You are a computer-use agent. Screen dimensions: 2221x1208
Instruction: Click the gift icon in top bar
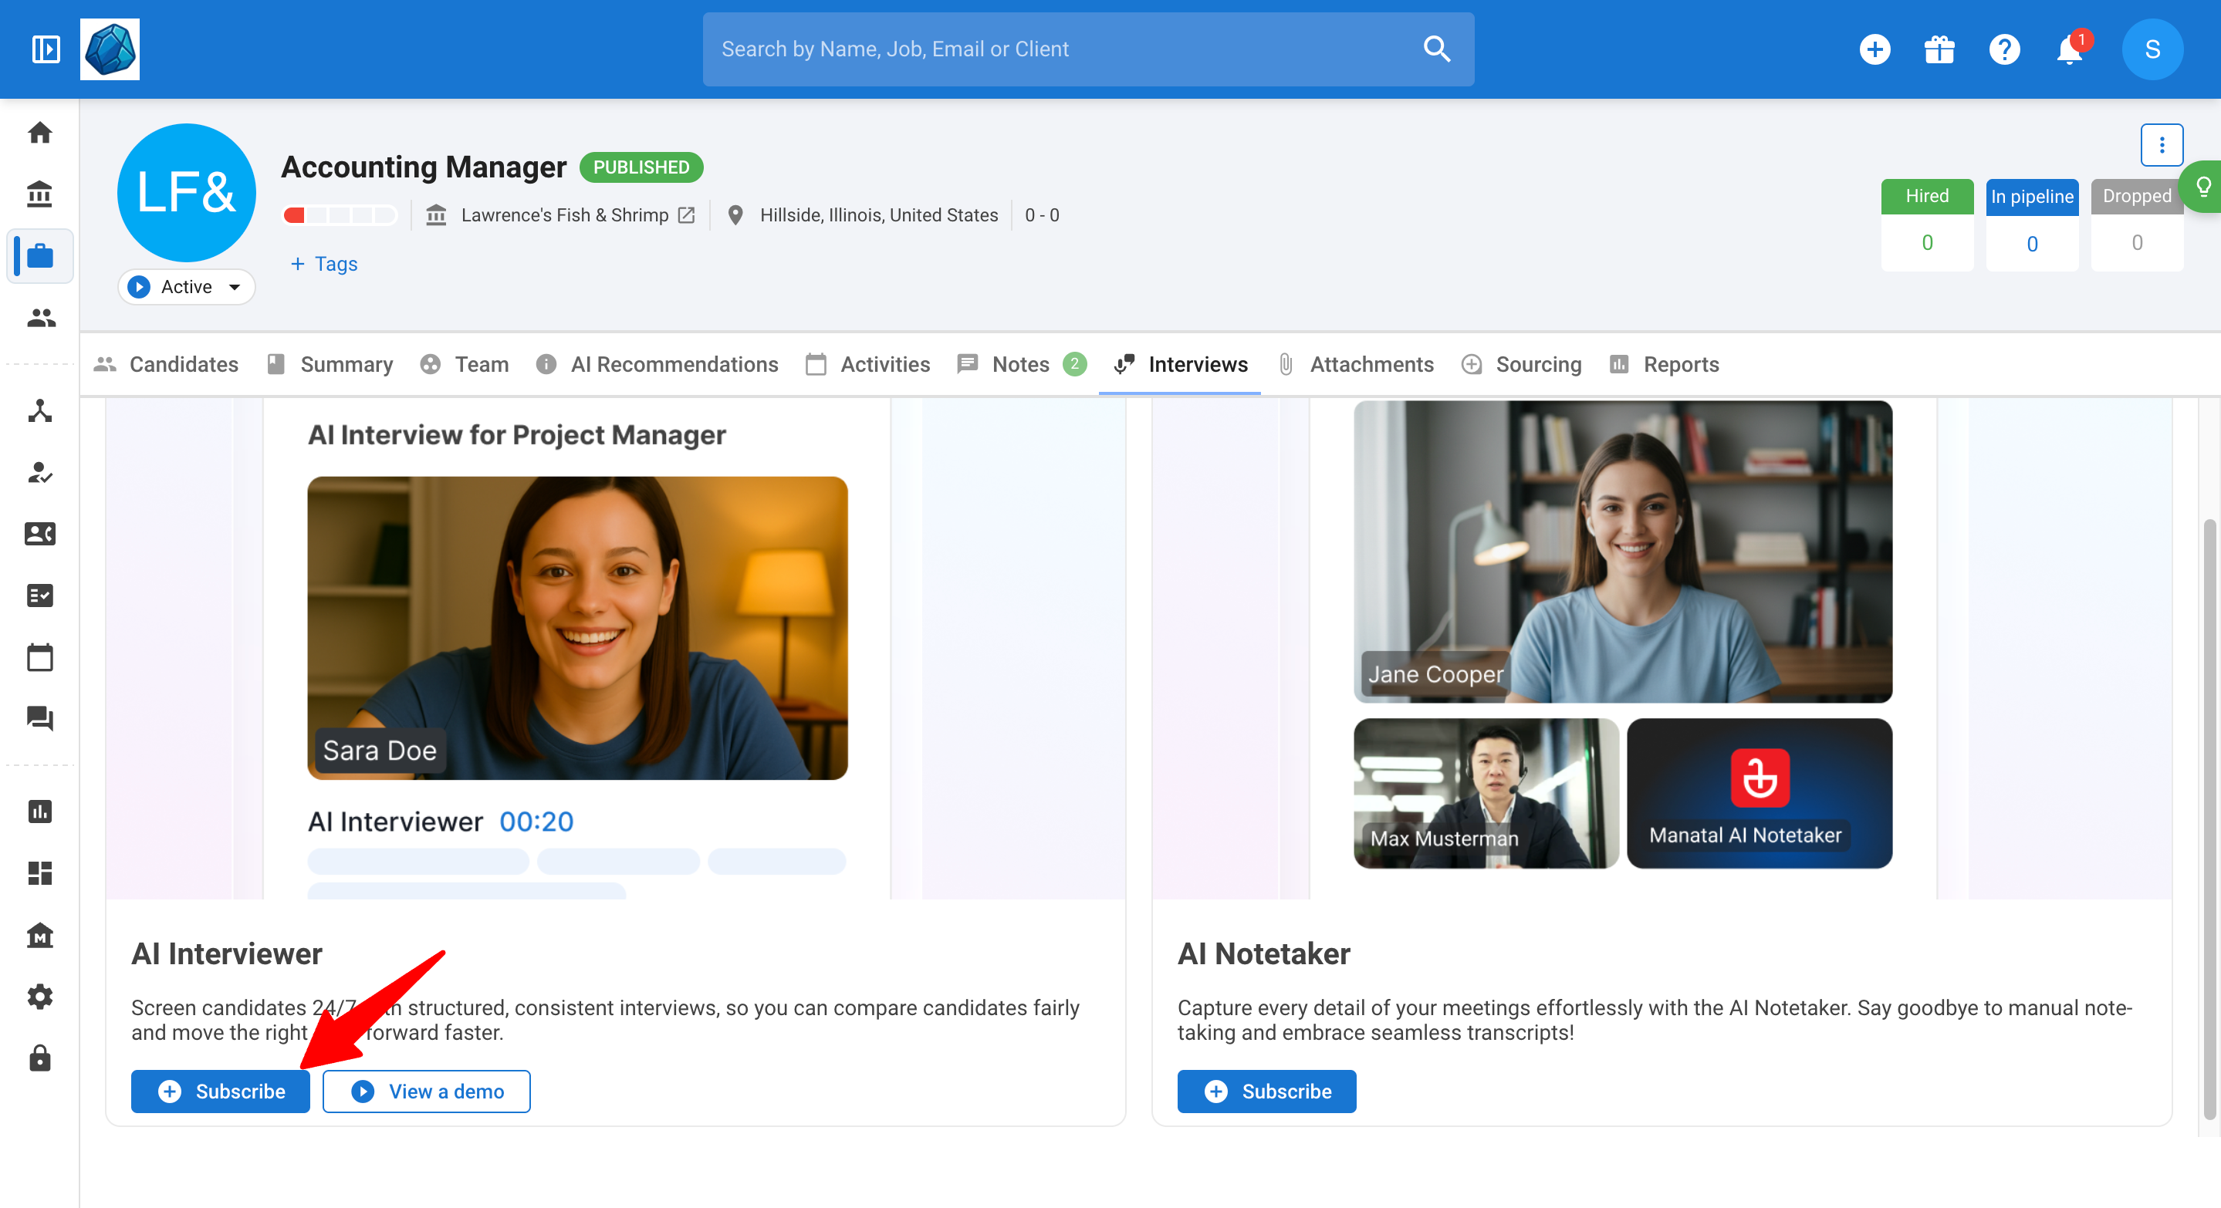pos(1939,49)
